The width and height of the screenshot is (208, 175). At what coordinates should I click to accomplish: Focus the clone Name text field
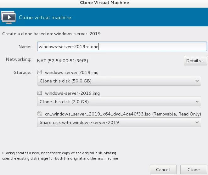(x=122, y=47)
